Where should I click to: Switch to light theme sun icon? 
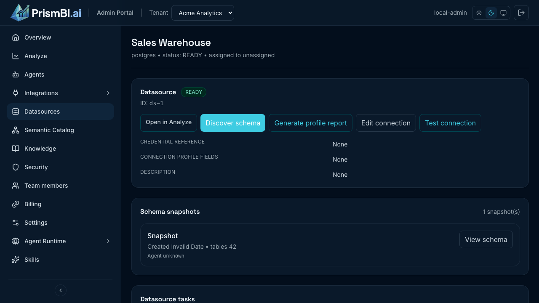coord(479,13)
